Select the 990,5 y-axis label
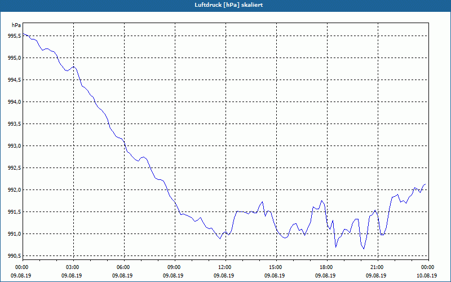451x282 pixels. (14, 256)
